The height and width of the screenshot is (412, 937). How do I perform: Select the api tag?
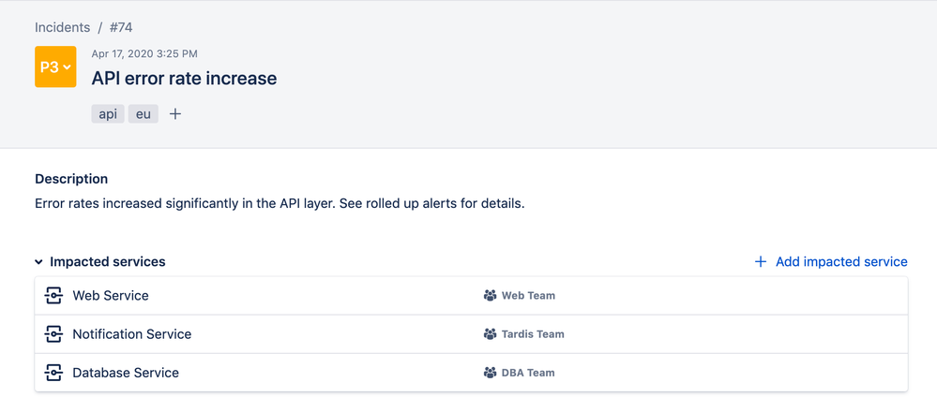(108, 114)
